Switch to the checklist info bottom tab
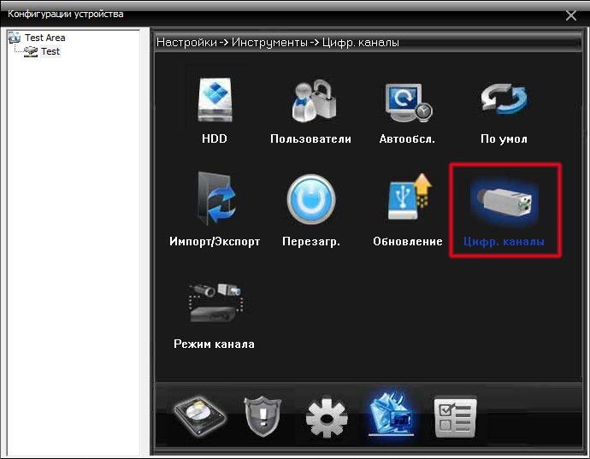Viewport: 590px width, 459px height. coord(455,416)
